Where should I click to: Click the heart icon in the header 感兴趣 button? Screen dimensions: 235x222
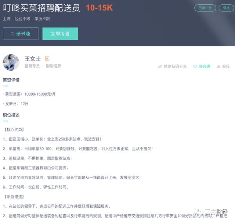point(12,33)
